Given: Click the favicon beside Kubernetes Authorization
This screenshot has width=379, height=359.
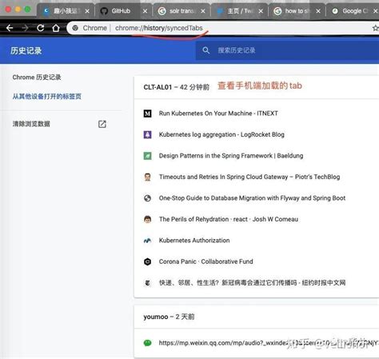Looking at the screenshot, I should 147,241.
